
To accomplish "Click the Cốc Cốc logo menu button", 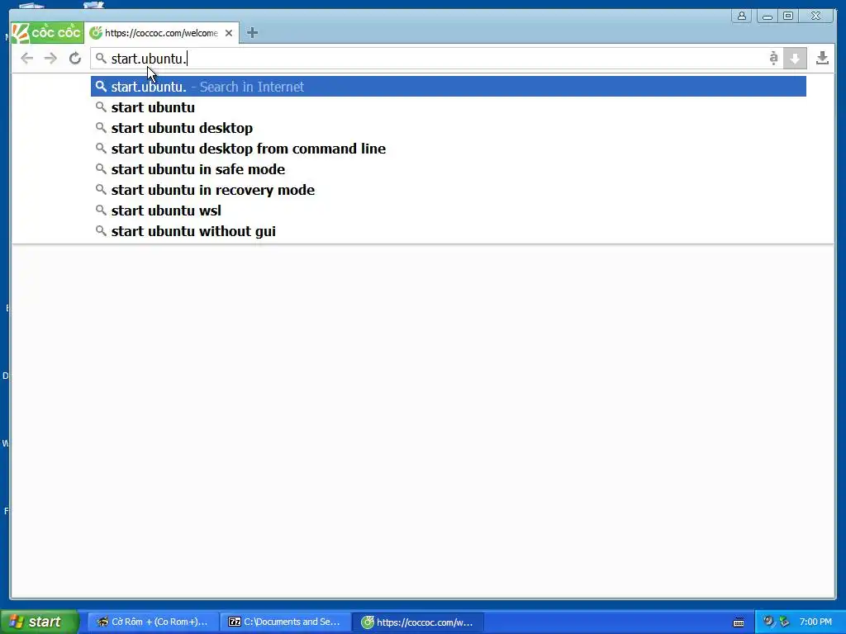I will click(47, 32).
